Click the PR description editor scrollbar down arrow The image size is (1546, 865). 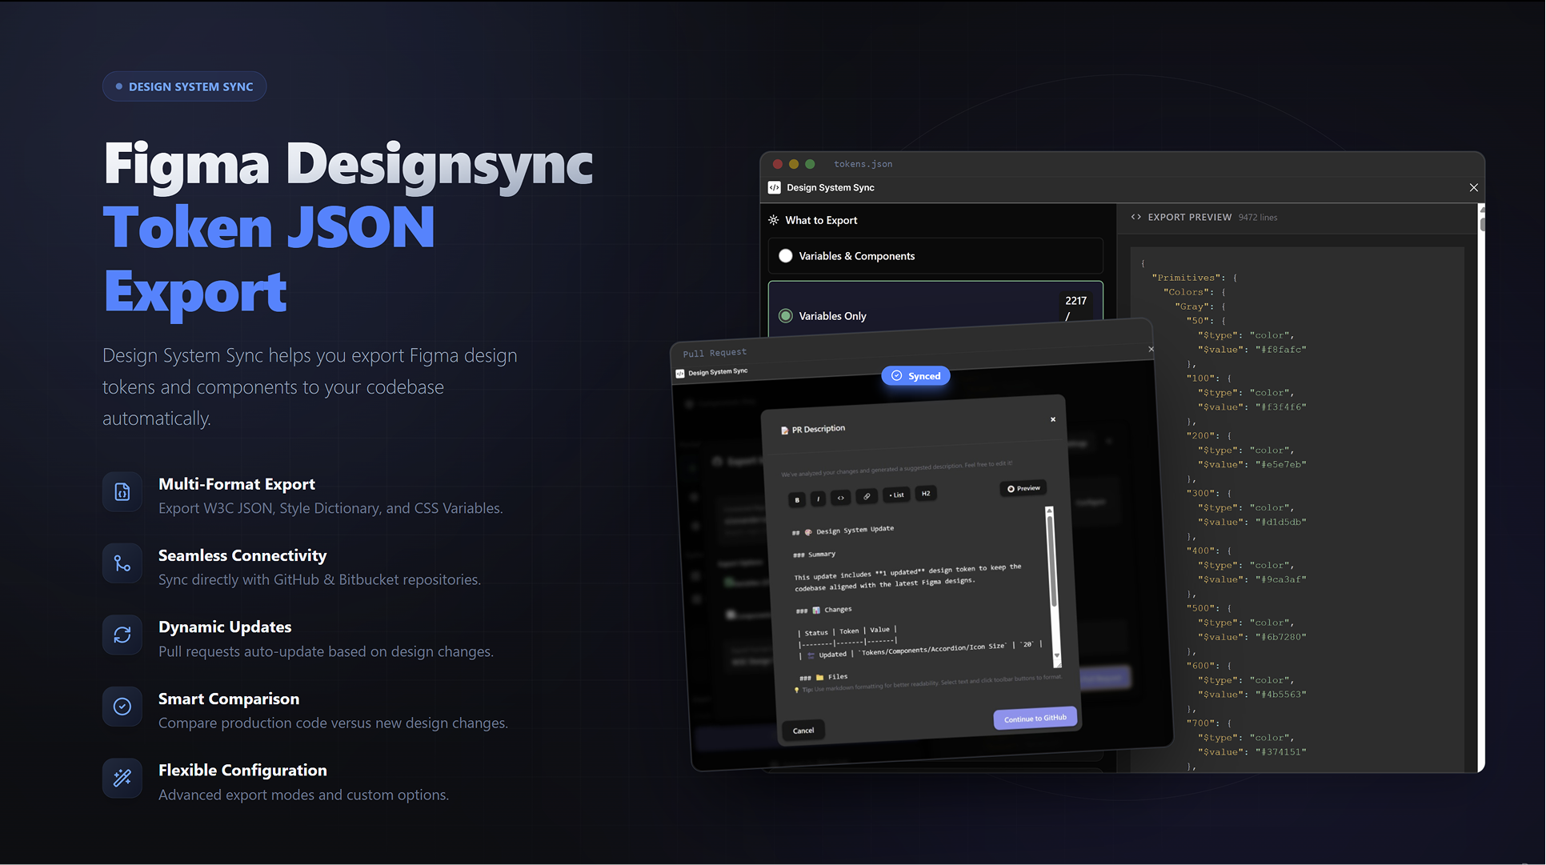1057,656
